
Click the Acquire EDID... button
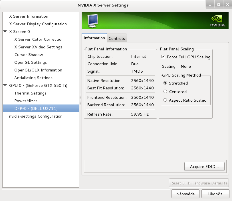204,167
